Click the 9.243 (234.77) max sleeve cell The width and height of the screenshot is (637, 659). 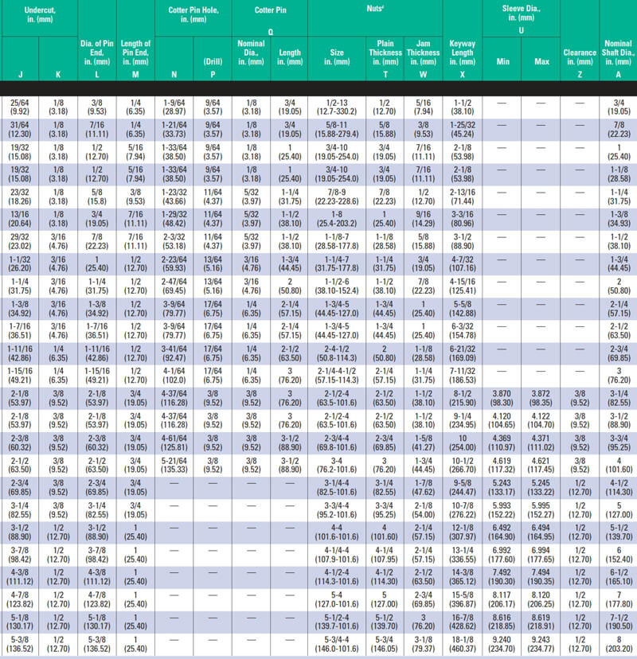click(x=541, y=645)
